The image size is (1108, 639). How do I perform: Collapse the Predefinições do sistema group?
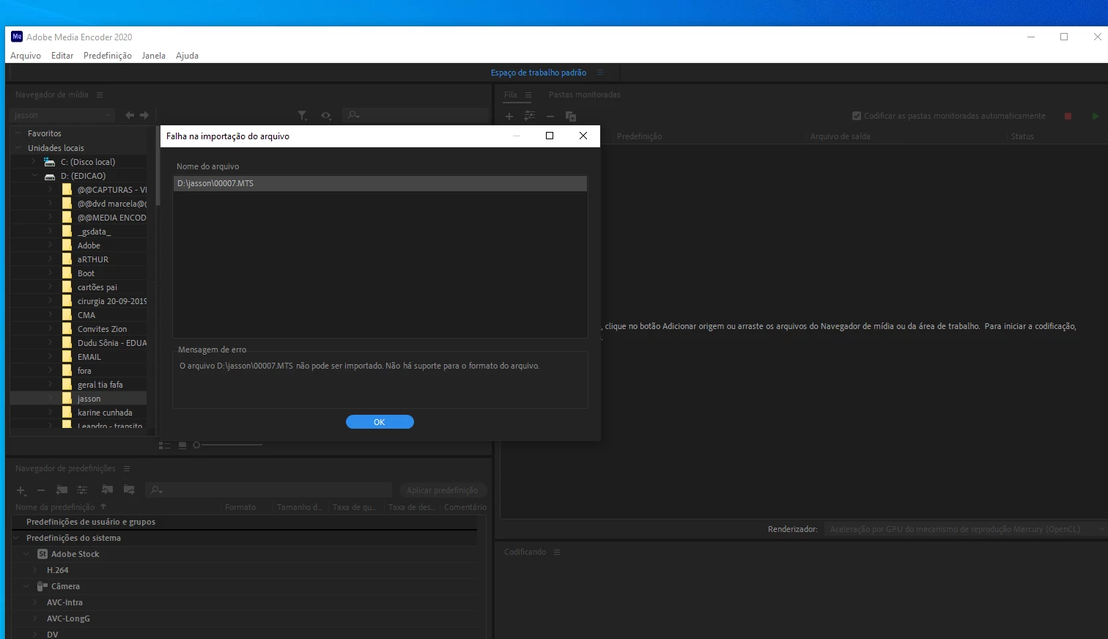[x=18, y=538]
